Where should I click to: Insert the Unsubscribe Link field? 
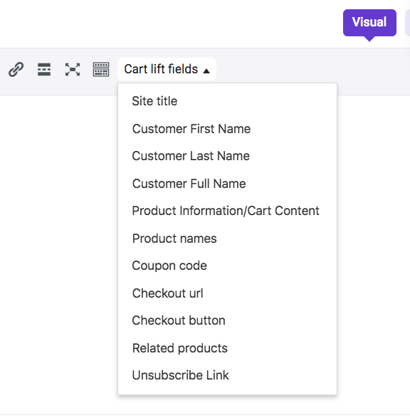point(227,375)
